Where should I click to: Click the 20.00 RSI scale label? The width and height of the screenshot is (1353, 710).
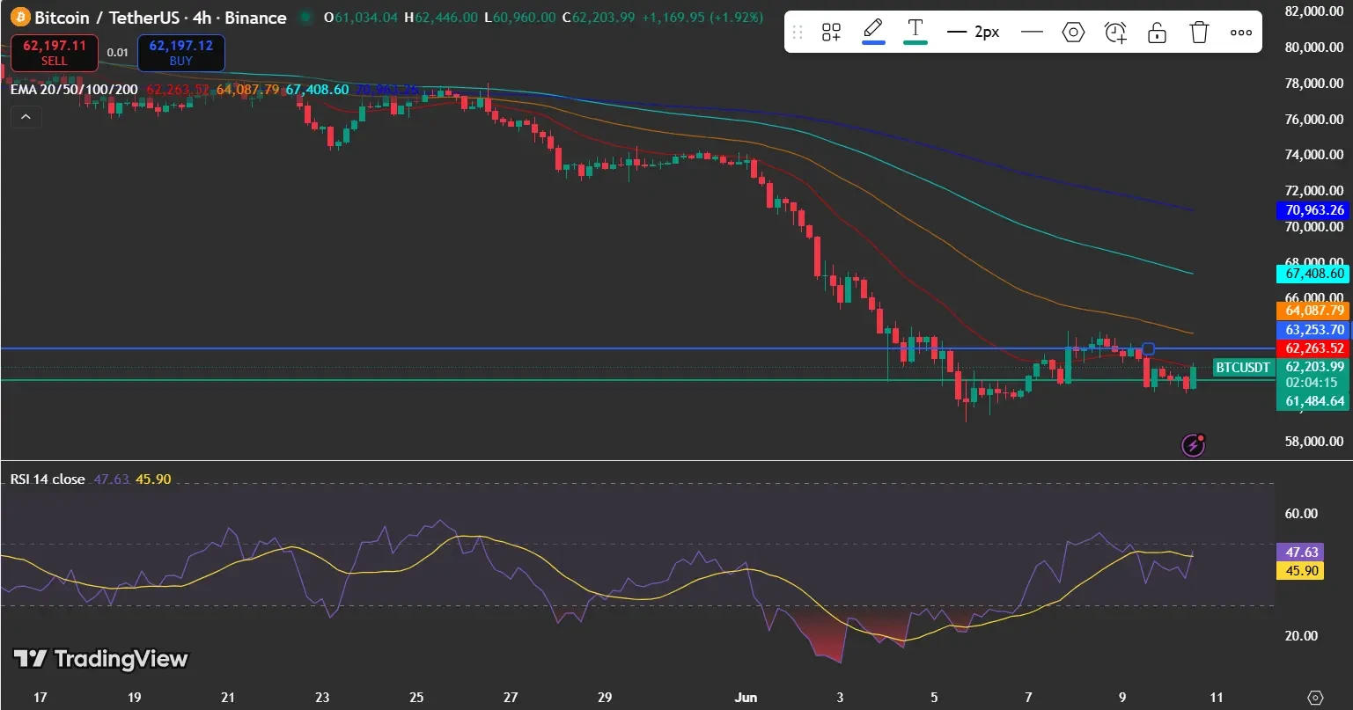[x=1301, y=635]
